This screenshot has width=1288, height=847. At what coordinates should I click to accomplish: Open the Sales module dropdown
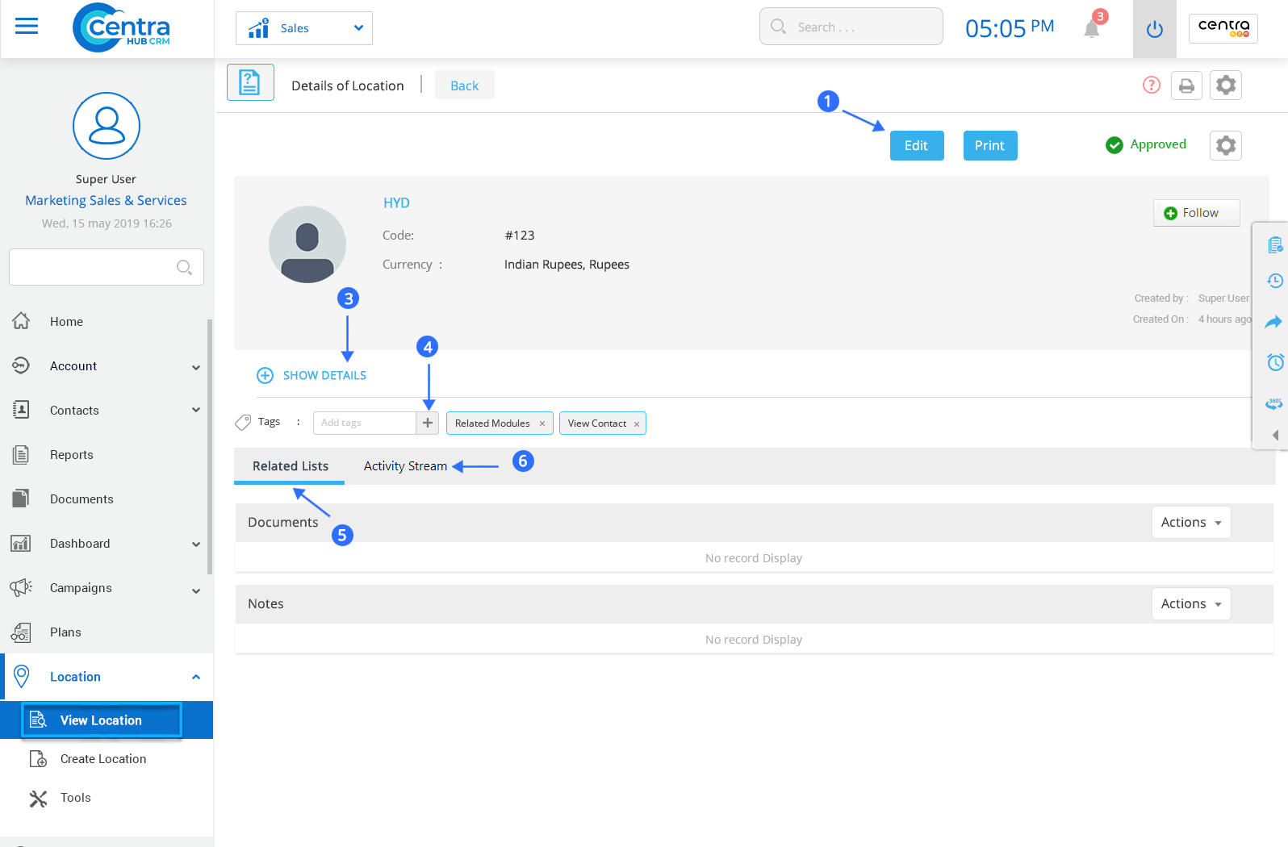[x=304, y=28]
